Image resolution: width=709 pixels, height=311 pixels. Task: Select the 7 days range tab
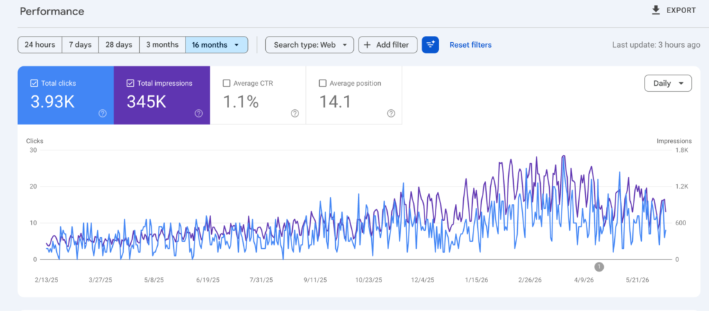[80, 45]
